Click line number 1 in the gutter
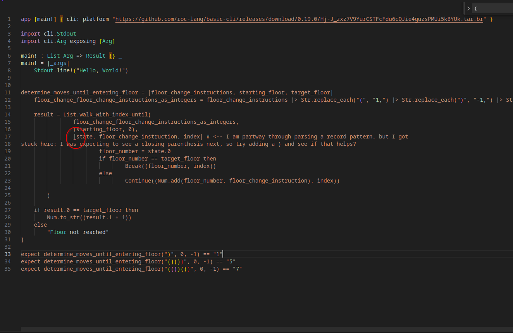513x333 pixels. [x=9, y=19]
